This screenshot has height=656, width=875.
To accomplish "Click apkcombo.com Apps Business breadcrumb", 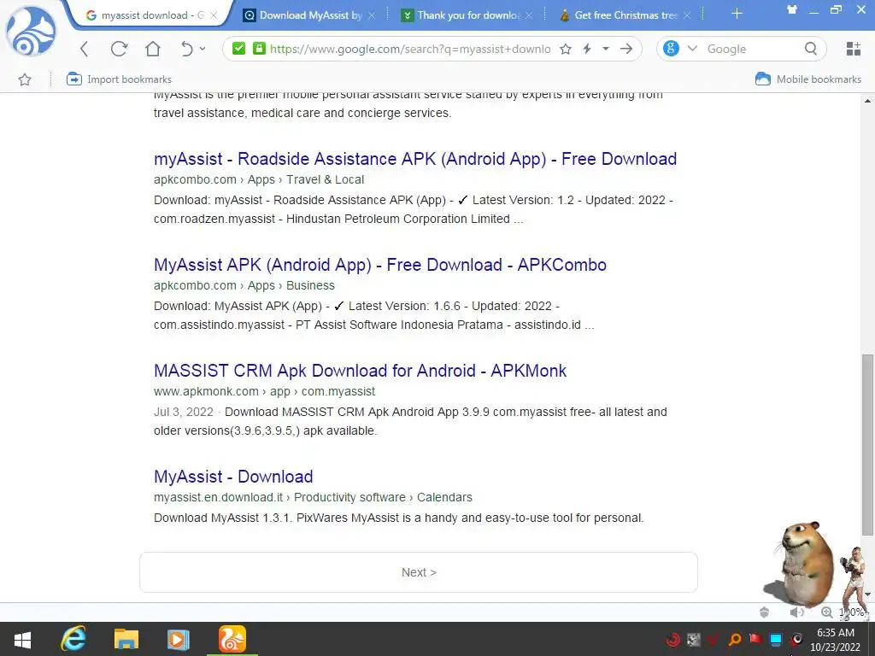I will [244, 285].
